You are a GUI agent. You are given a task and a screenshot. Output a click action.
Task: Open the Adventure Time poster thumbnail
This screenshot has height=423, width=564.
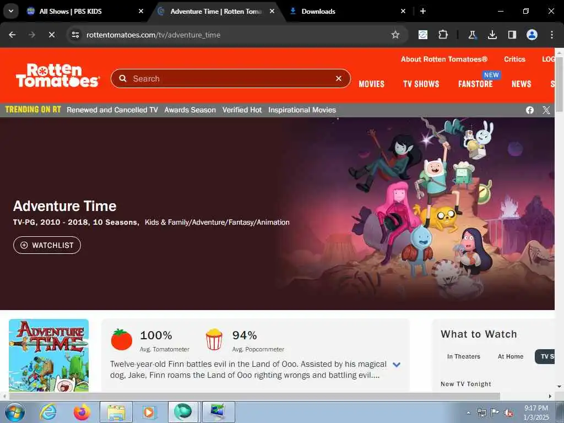[48, 355]
